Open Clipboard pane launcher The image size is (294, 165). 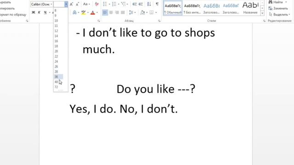(x=27, y=21)
